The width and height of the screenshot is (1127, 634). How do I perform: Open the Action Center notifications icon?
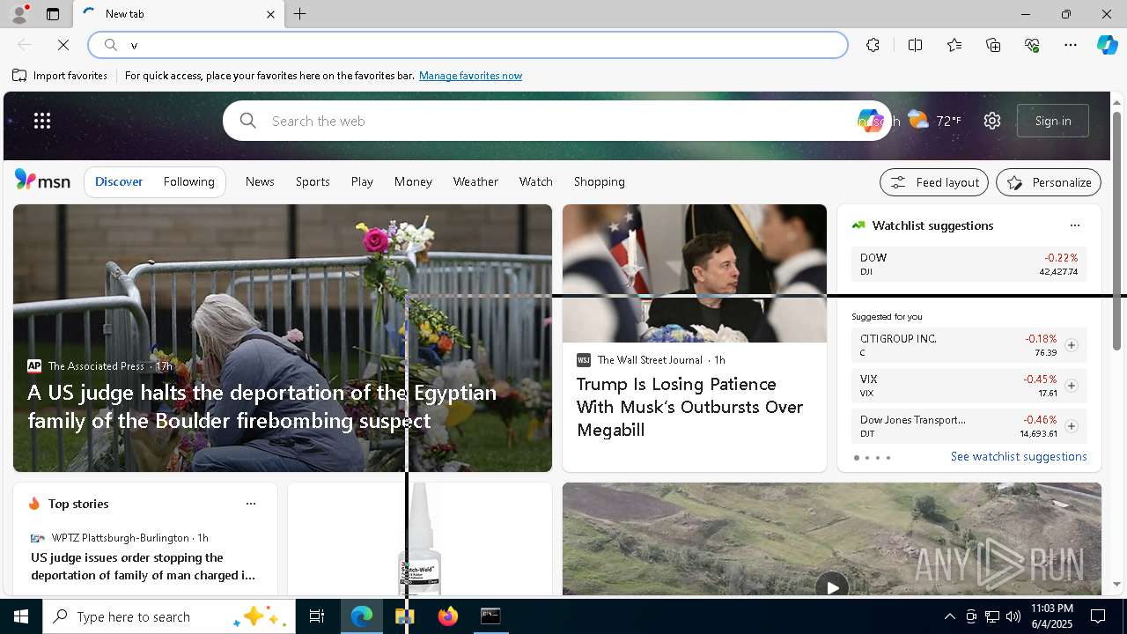click(1099, 616)
